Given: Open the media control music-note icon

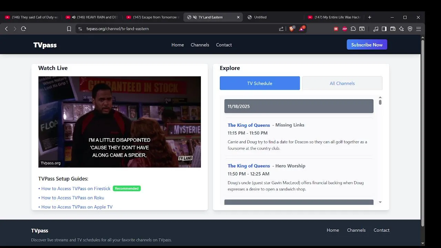Looking at the screenshot, I should tap(376, 29).
